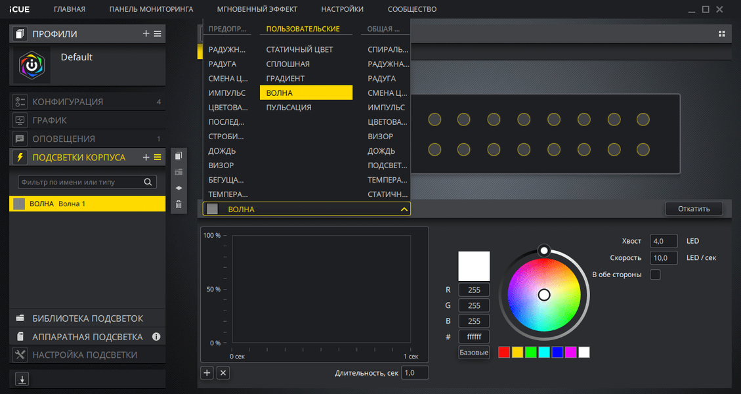Open the НАСТРОЙКИ top menu tab
The height and width of the screenshot is (394, 741).
pos(342,9)
